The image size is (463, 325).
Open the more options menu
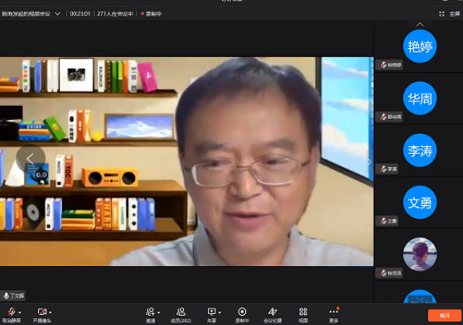click(x=333, y=315)
